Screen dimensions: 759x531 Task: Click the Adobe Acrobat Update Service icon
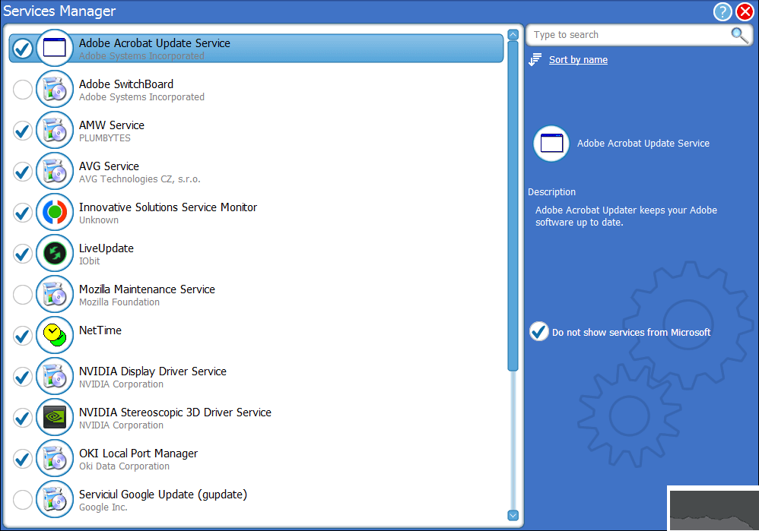(x=54, y=47)
